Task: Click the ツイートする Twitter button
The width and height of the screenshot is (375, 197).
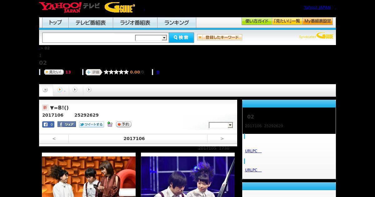Action: 91,124
